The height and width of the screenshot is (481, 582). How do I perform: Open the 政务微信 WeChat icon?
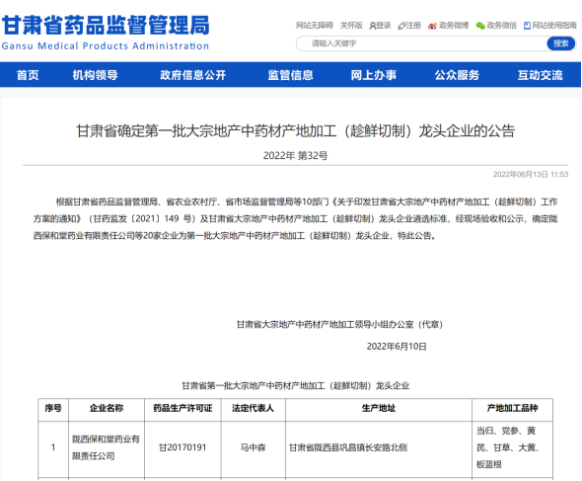tap(480, 26)
